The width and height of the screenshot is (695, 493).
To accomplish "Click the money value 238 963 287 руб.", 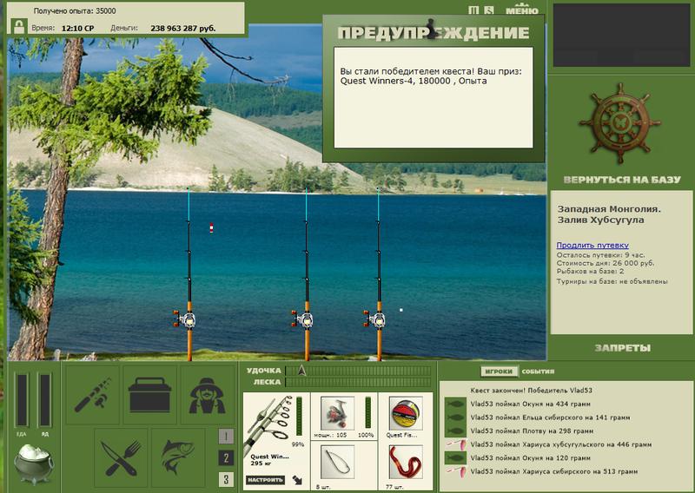I will point(183,29).
